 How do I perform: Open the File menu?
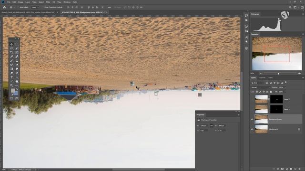click(9, 2)
